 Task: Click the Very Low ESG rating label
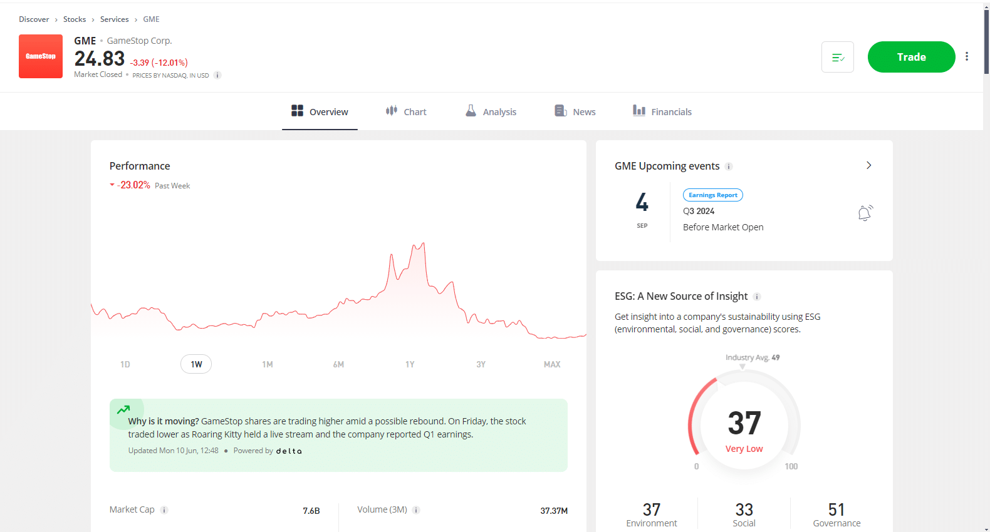tap(744, 449)
